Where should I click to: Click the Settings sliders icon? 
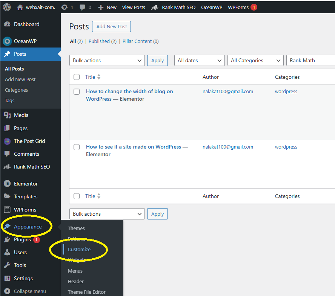(x=7, y=278)
